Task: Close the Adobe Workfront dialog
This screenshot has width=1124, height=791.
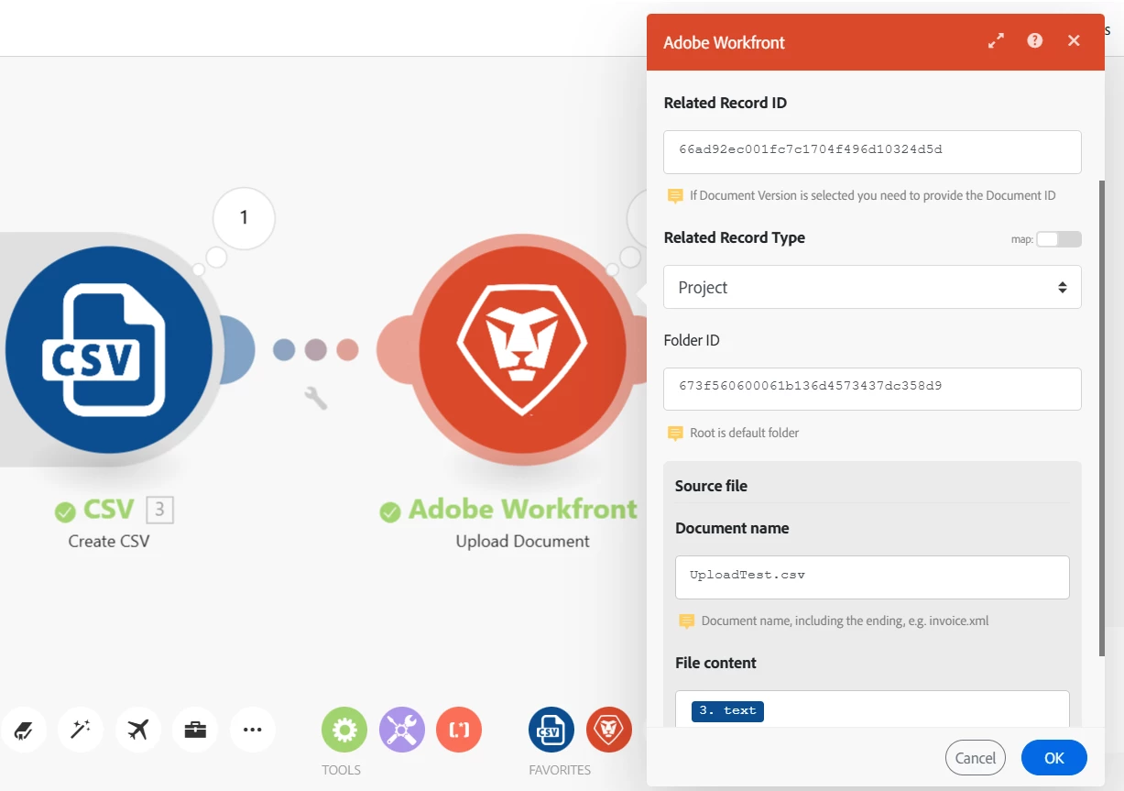Action: [1075, 41]
